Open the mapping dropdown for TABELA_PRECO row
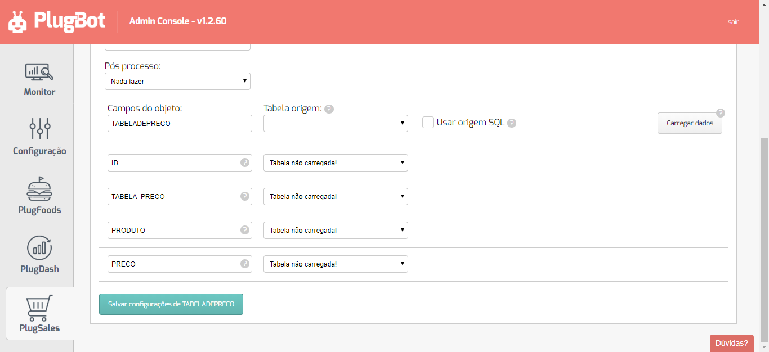 (x=336, y=196)
